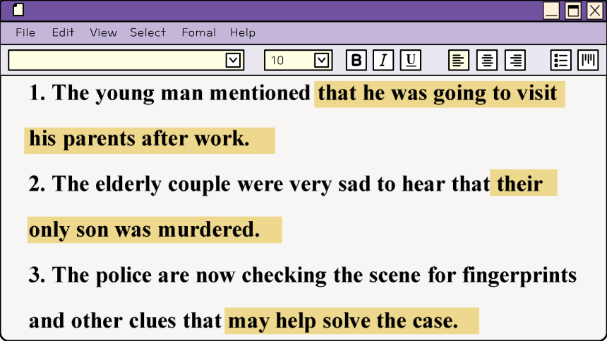Click the text "and other clues that"
The height and width of the screenshot is (341, 607).
coord(125,321)
